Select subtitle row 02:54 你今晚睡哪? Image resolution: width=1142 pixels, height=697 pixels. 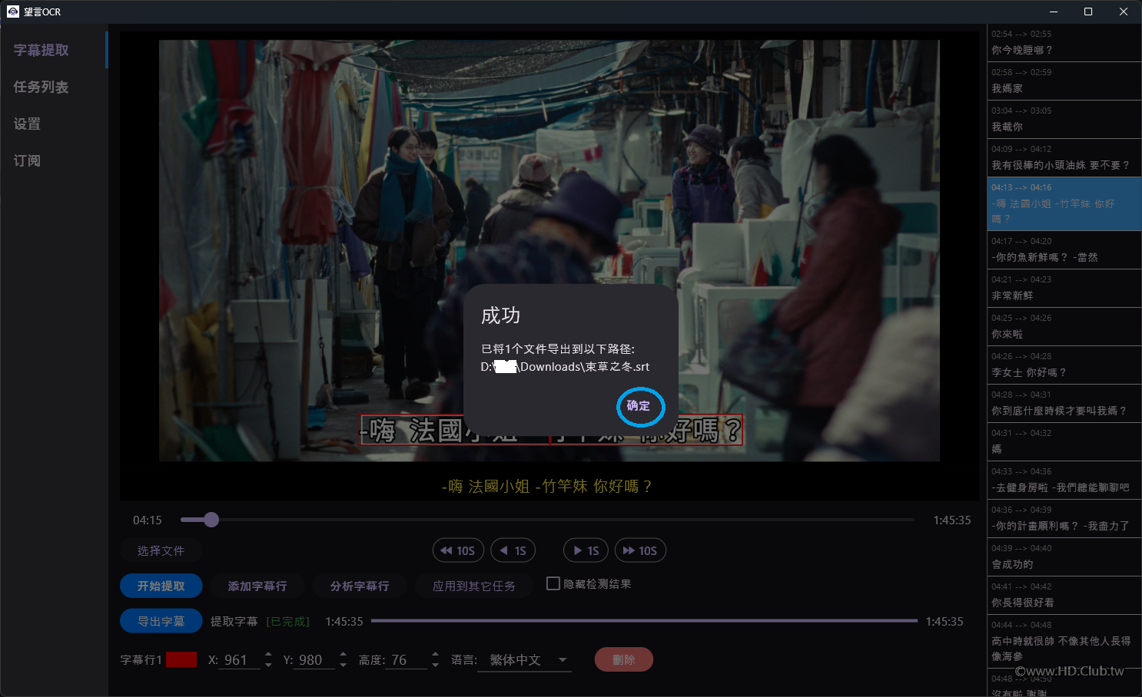coord(1064,43)
